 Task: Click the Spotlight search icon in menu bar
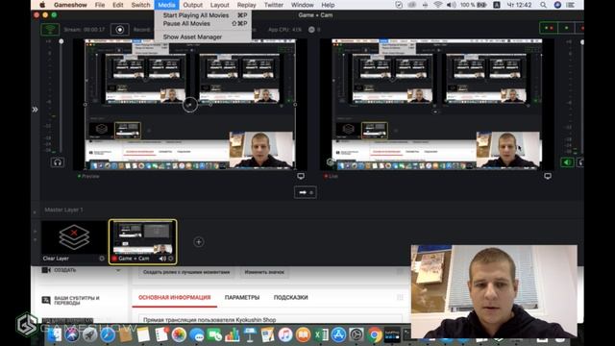pos(543,5)
